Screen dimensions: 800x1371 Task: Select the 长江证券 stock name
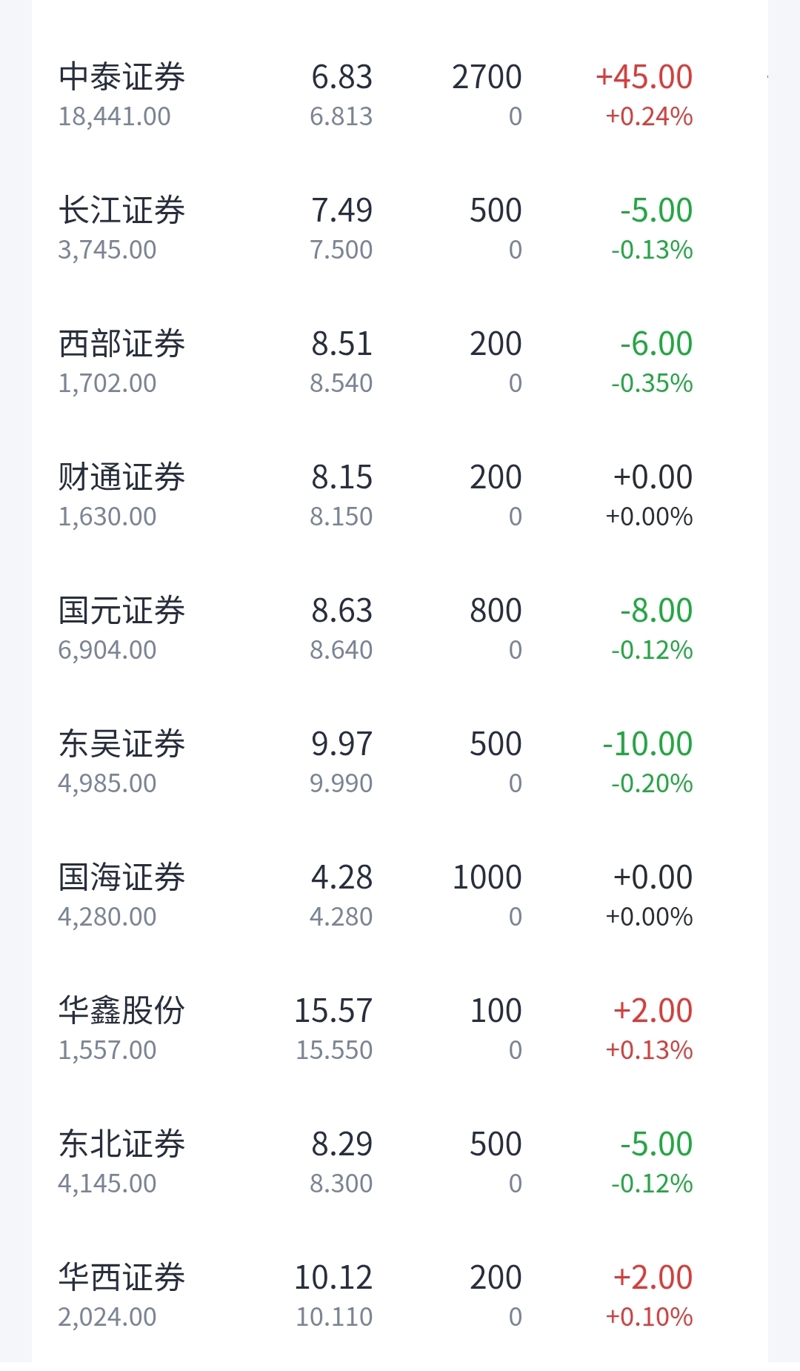(122, 210)
